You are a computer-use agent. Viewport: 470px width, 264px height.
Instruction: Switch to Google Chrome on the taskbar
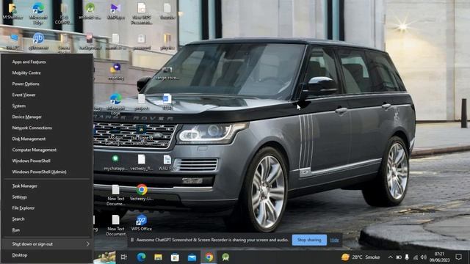[x=209, y=257]
